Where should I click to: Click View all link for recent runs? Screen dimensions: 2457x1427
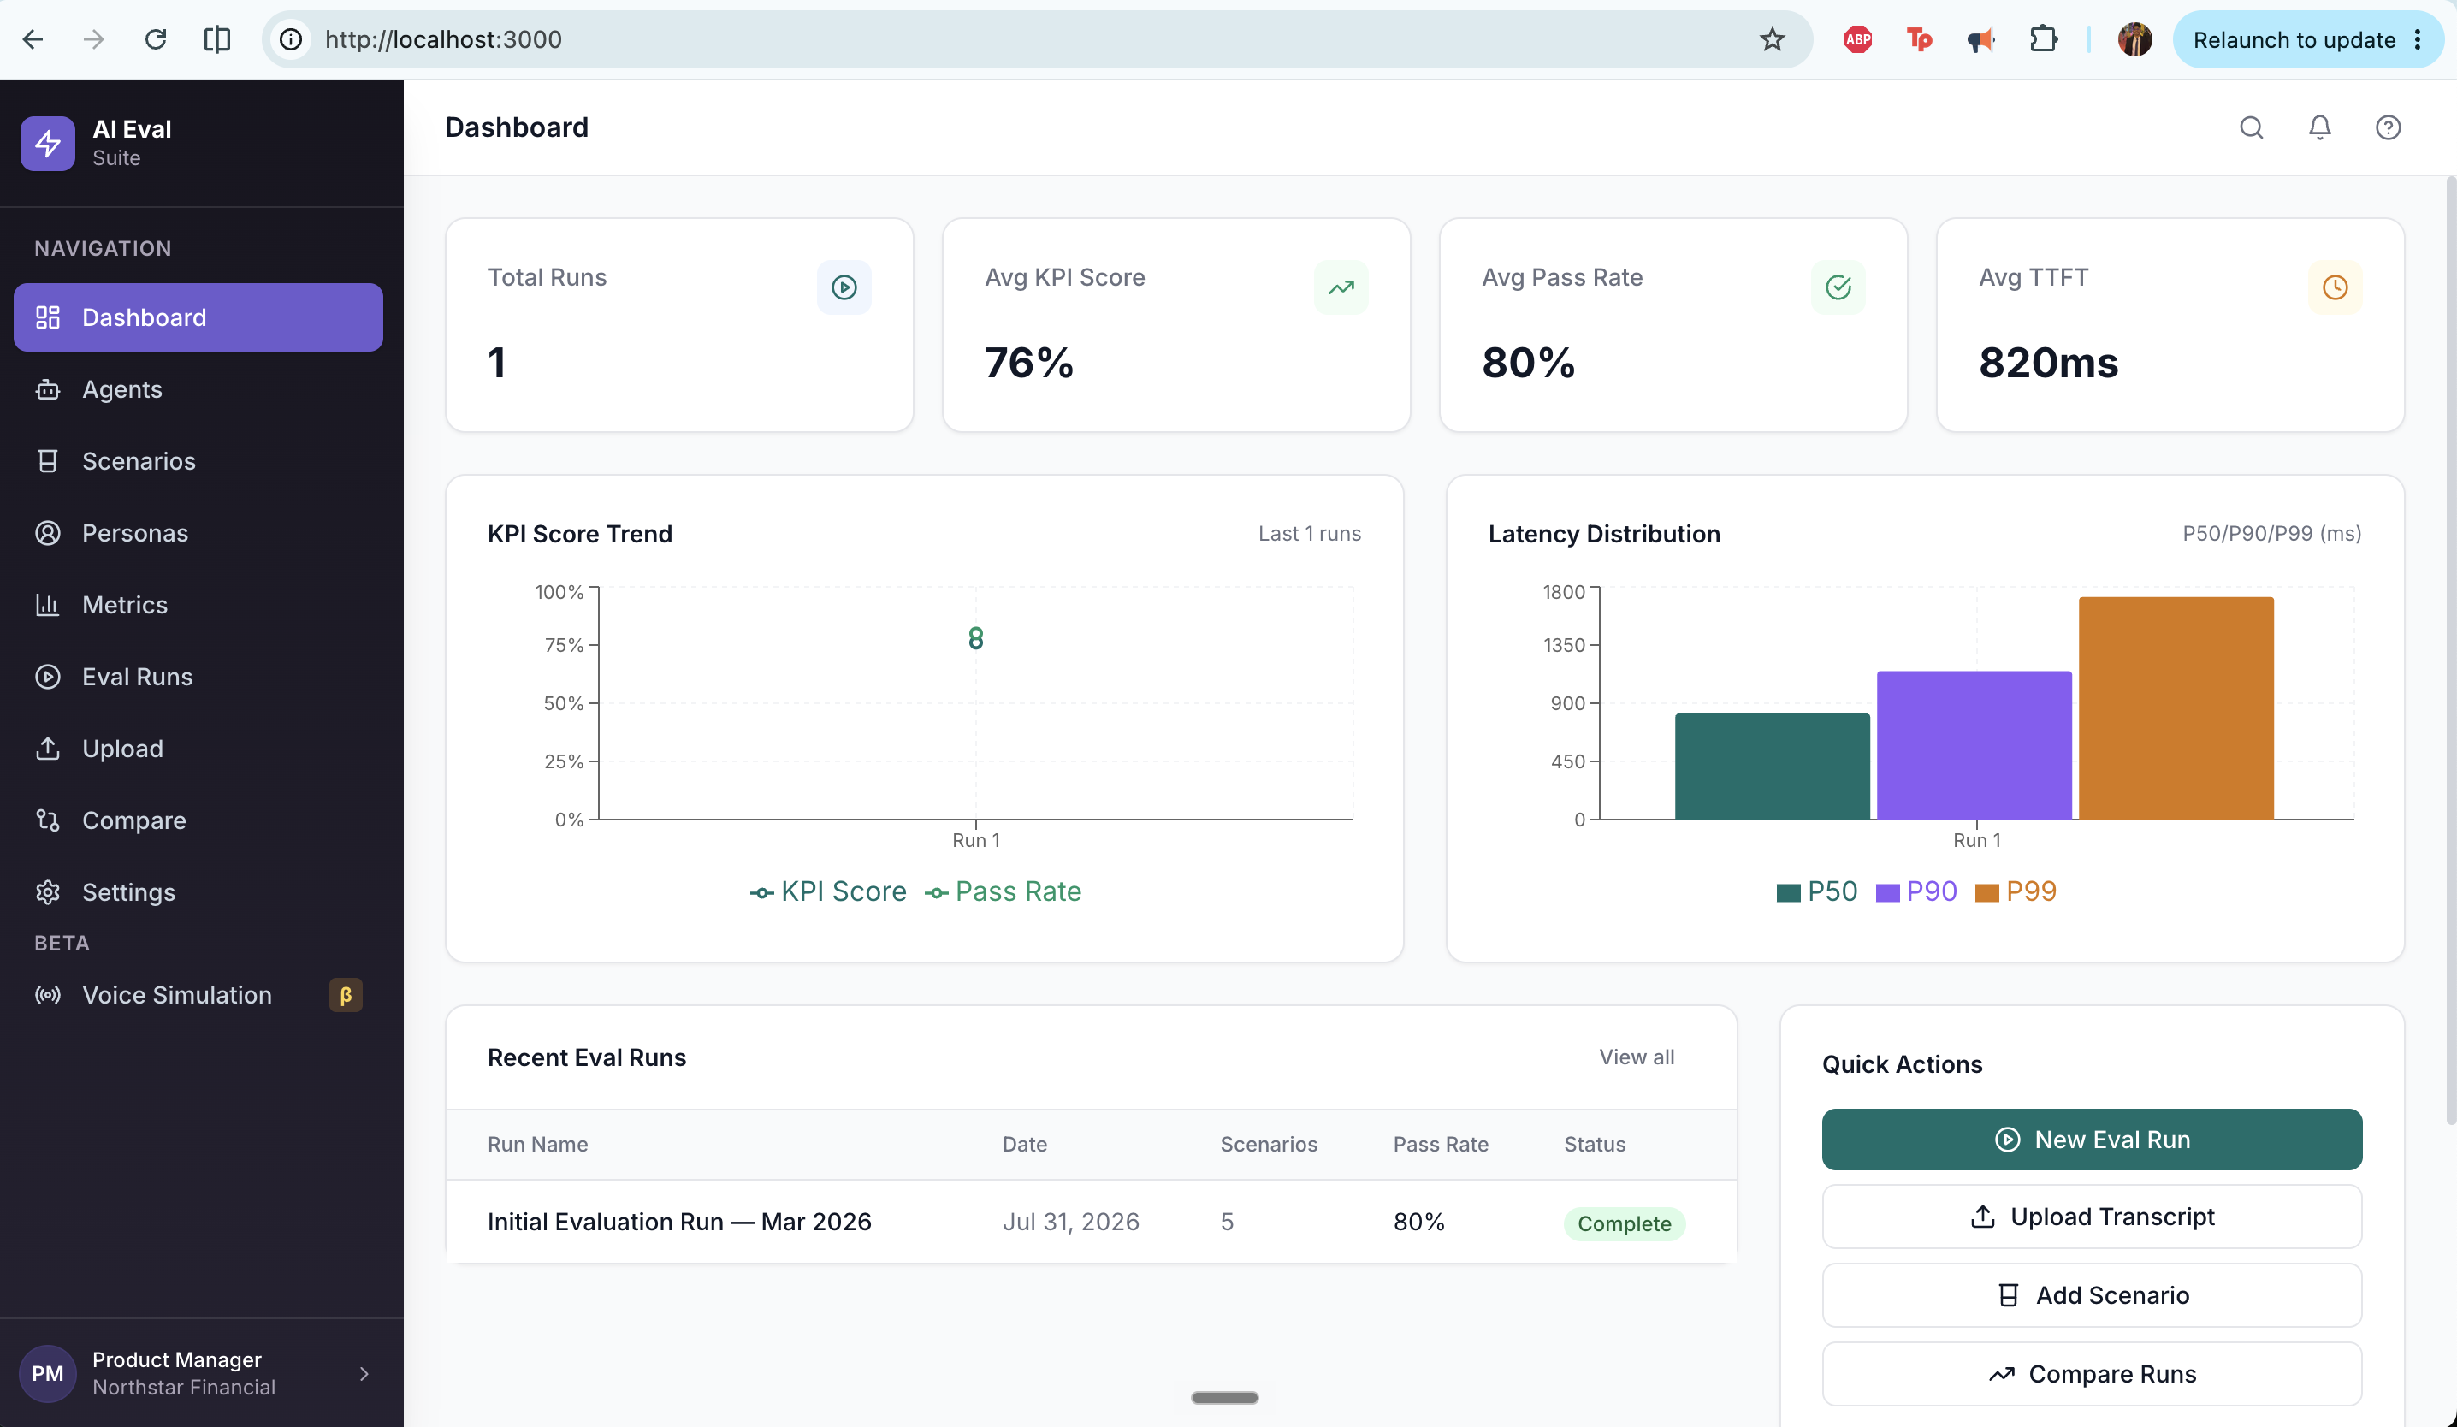1636,1057
